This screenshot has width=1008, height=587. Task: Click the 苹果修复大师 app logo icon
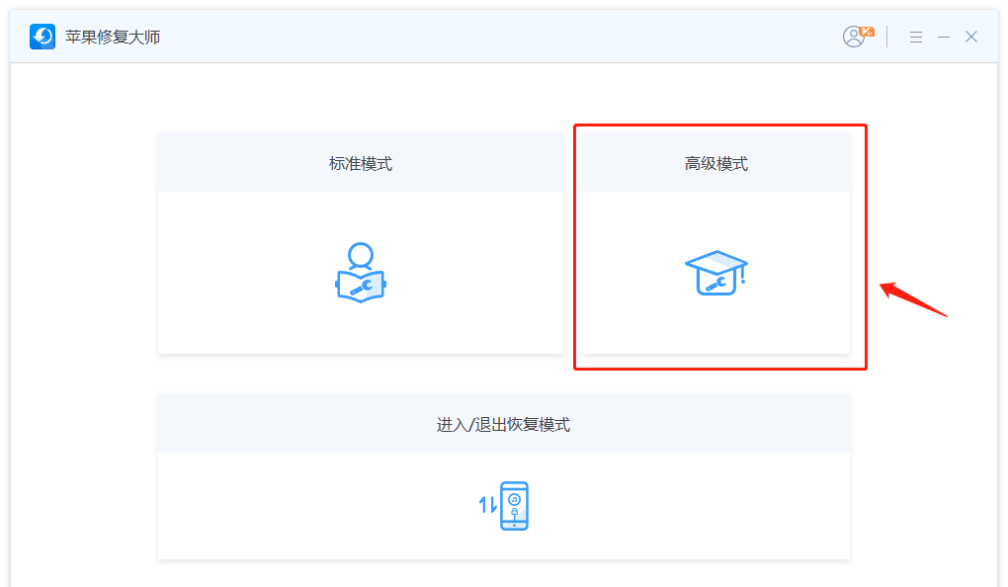(42, 37)
